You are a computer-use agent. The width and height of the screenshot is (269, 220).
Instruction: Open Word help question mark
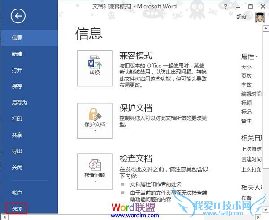tap(226, 7)
